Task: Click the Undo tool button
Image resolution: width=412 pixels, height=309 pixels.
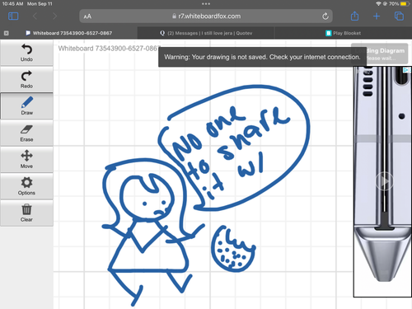Action: (x=26, y=53)
